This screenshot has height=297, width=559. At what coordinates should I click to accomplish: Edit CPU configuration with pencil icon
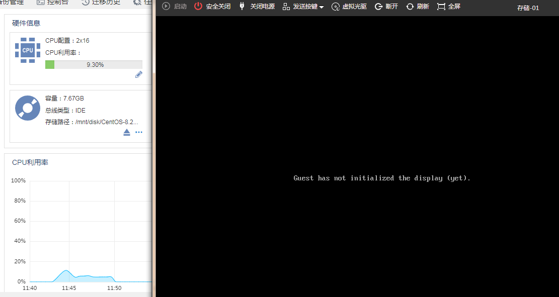coord(139,74)
